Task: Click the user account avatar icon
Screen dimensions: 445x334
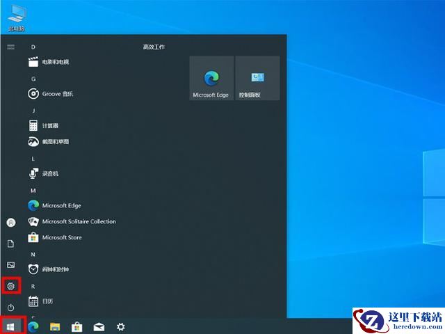Action: tap(11, 223)
